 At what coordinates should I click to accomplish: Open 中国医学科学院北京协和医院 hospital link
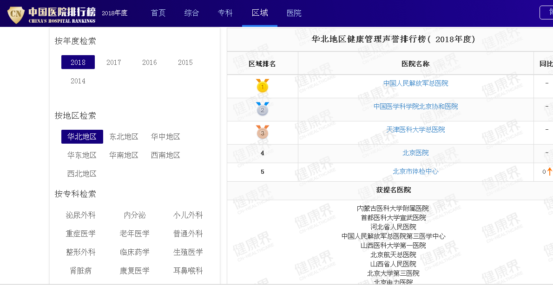pyautogui.click(x=416, y=107)
